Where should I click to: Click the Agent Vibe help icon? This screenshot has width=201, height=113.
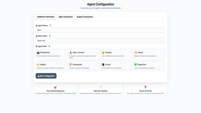[x=49, y=46]
